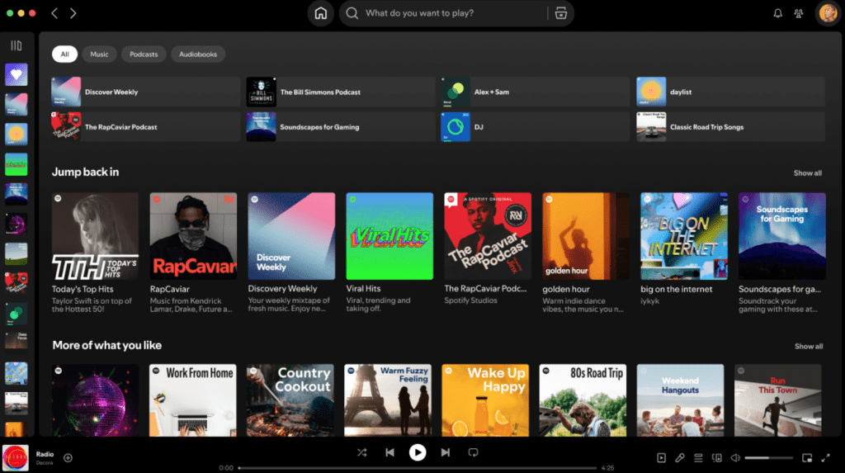845x473 pixels.
Task: Skip to the previous track
Action: tap(389, 452)
